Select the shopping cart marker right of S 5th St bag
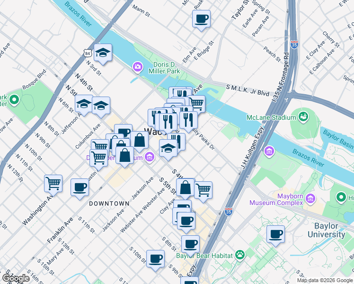Viewport: 354px width, 284px height. pyautogui.click(x=204, y=190)
